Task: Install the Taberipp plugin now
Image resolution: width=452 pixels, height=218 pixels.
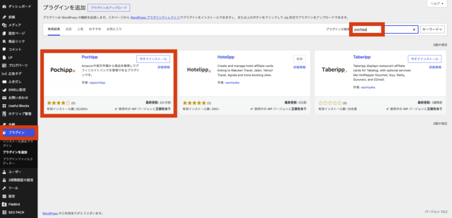Action: [424, 59]
